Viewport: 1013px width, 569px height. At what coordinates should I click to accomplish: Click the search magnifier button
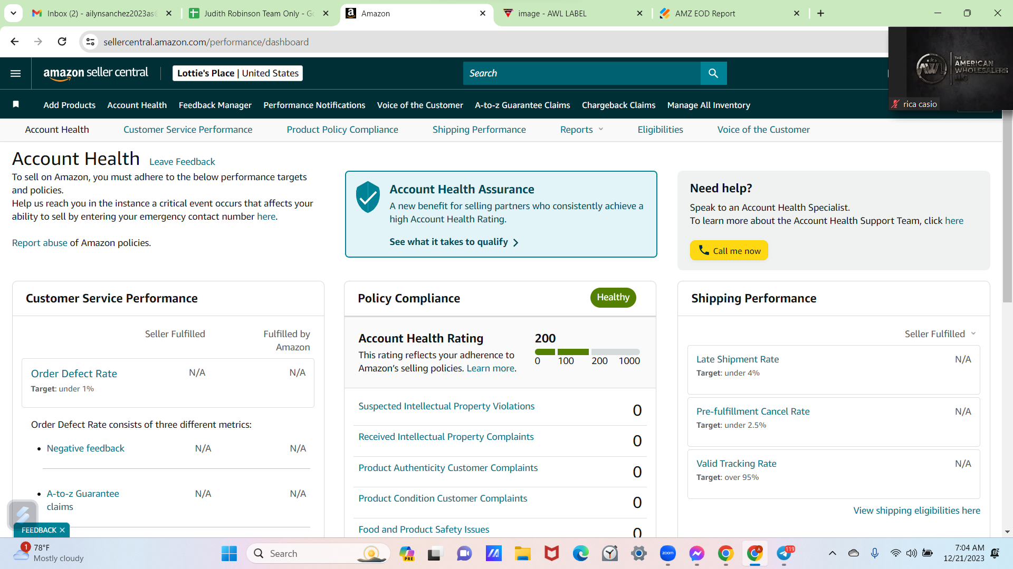(x=713, y=73)
